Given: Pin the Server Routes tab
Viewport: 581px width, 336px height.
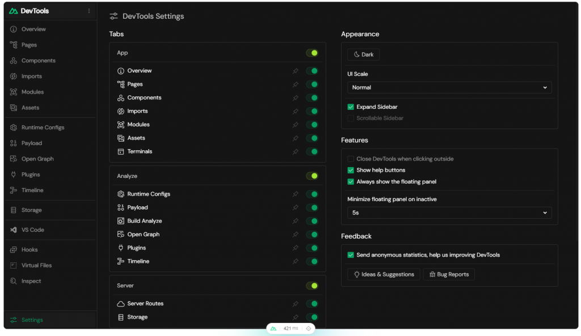Looking at the screenshot, I should point(295,304).
